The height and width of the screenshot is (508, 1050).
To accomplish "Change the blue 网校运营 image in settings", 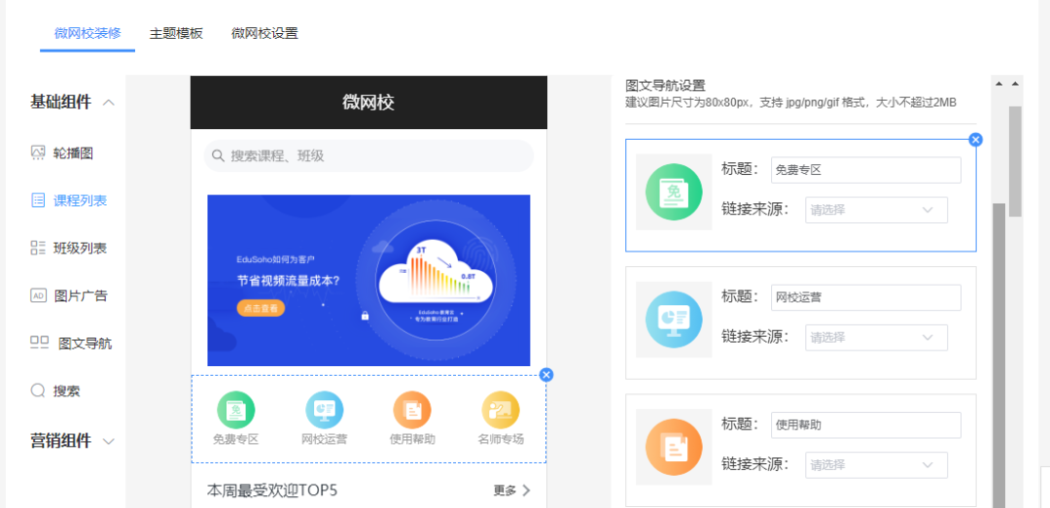I will 674,320.
